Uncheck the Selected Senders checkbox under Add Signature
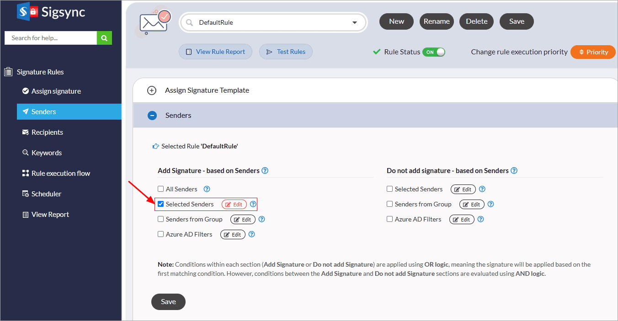Viewport: 618px width, 321px height. [160, 204]
